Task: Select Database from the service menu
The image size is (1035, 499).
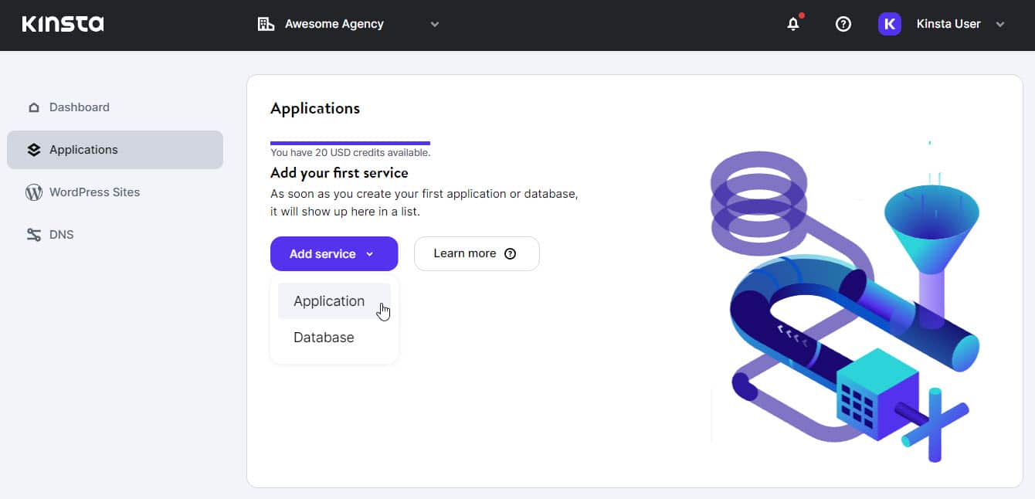Action: (x=324, y=337)
